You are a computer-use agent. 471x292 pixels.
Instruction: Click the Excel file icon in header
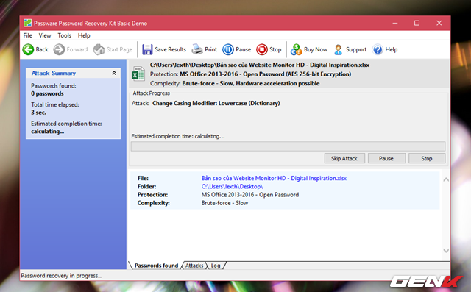138,74
